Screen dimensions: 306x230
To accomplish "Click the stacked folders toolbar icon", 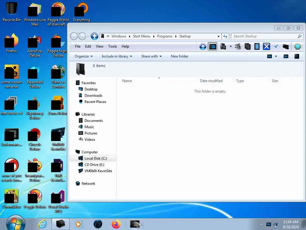I will coord(223,46).
